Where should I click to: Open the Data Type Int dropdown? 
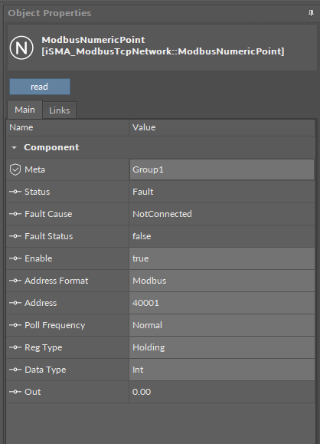point(222,370)
